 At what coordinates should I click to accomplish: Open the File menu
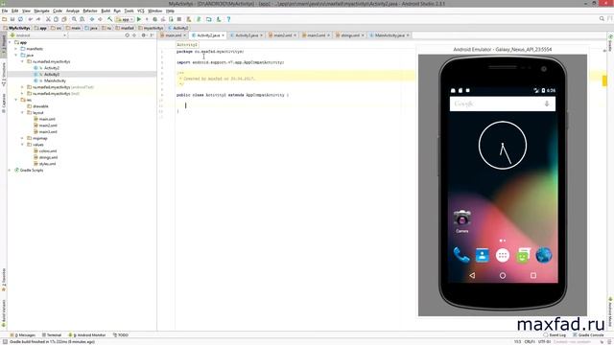point(5,11)
